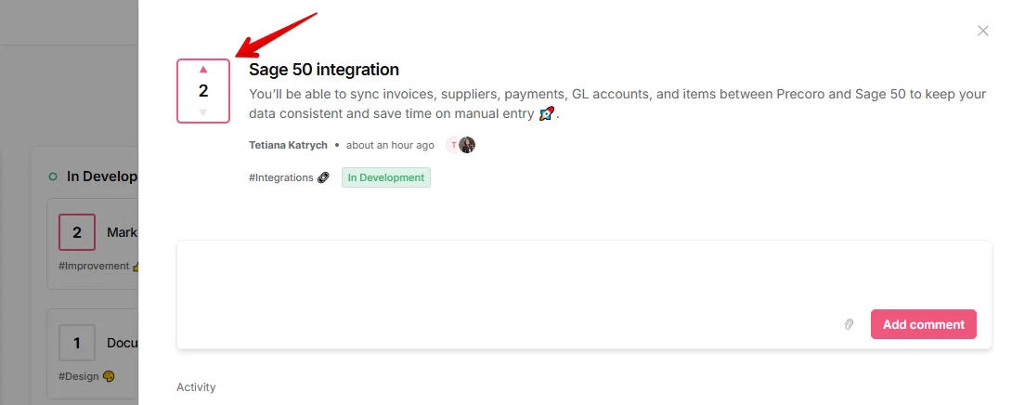This screenshot has height=405, width=1025.
Task: Upvote Sage 50 integration with pink up arrow
Action: tap(203, 70)
